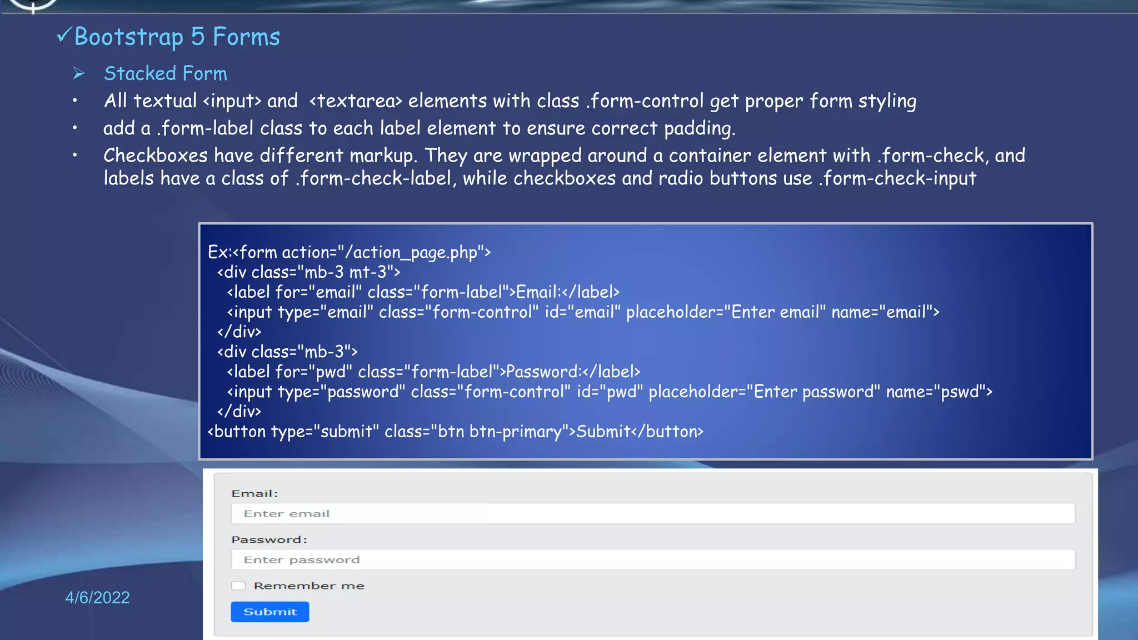This screenshot has width=1138, height=640.
Task: Click the 4/6/2022 date text
Action: 98,597
